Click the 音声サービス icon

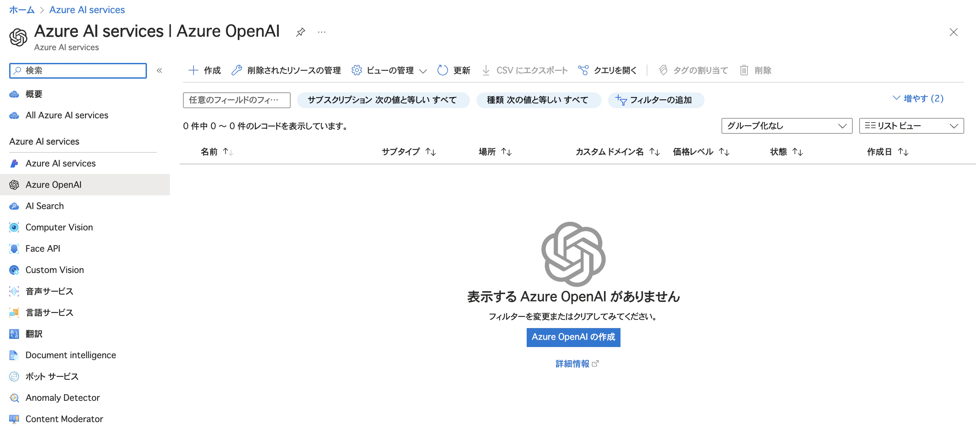coord(14,291)
